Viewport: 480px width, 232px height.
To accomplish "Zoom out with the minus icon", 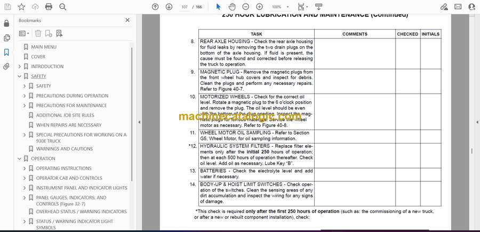I will point(246,7).
